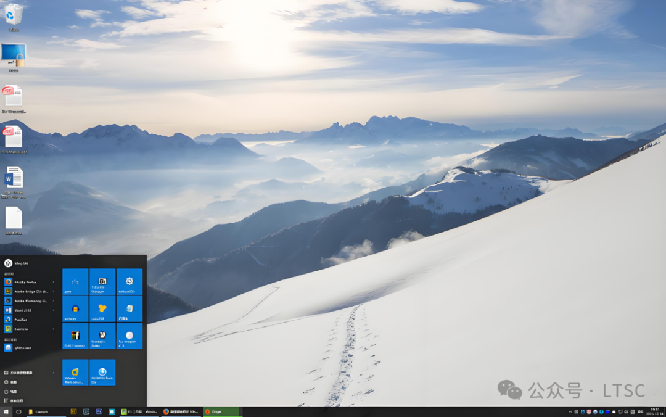The image size is (666, 417).
Task: Switch to the Evernote taskbar window
Action: [139, 411]
